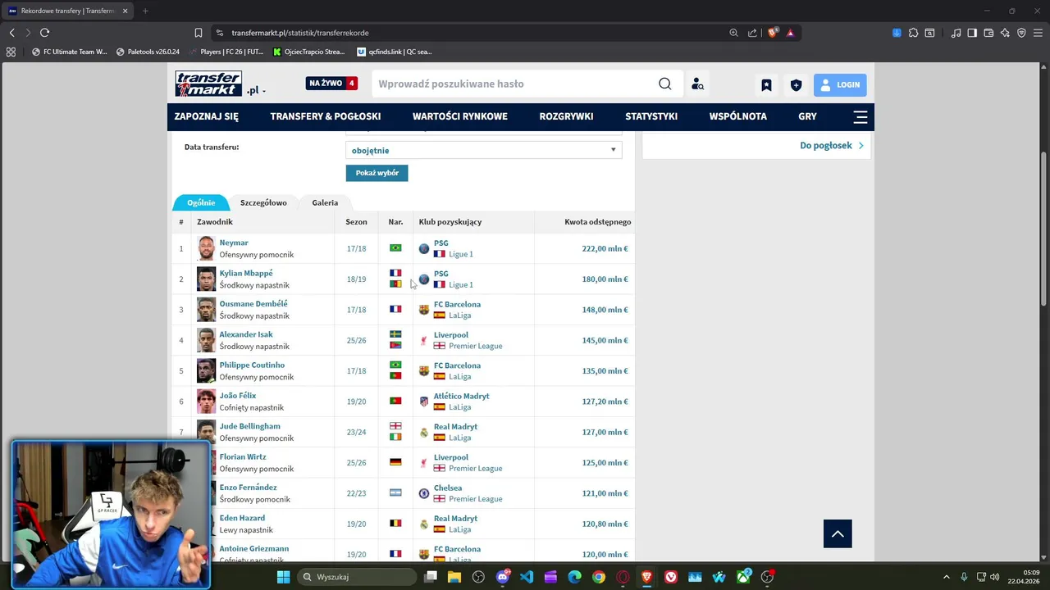
Task: Click Philippe Coutinho's player thumbnail photo
Action: pos(206,370)
